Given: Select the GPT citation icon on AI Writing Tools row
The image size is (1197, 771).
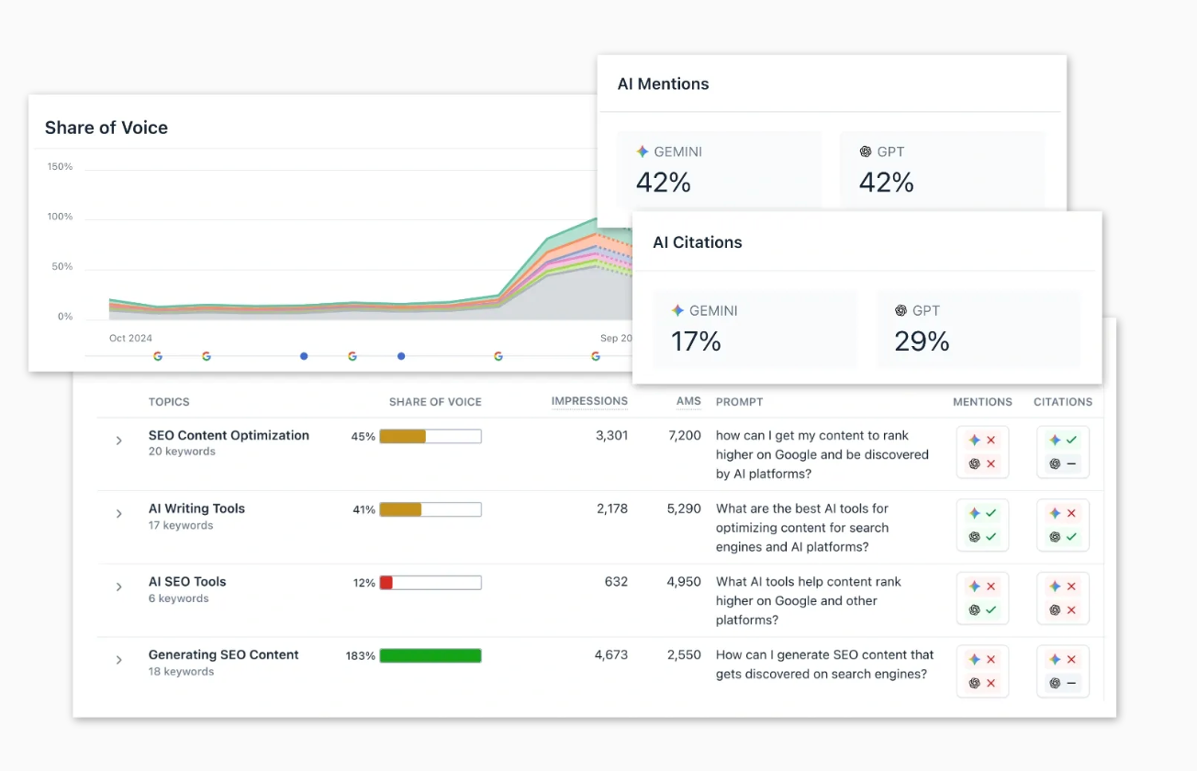Looking at the screenshot, I should click(1056, 538).
